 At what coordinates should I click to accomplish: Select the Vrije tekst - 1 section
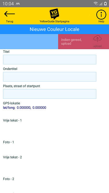[12, 120]
